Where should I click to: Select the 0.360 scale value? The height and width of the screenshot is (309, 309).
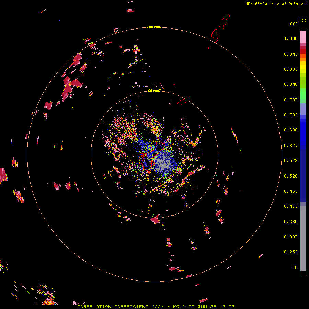[291, 222]
